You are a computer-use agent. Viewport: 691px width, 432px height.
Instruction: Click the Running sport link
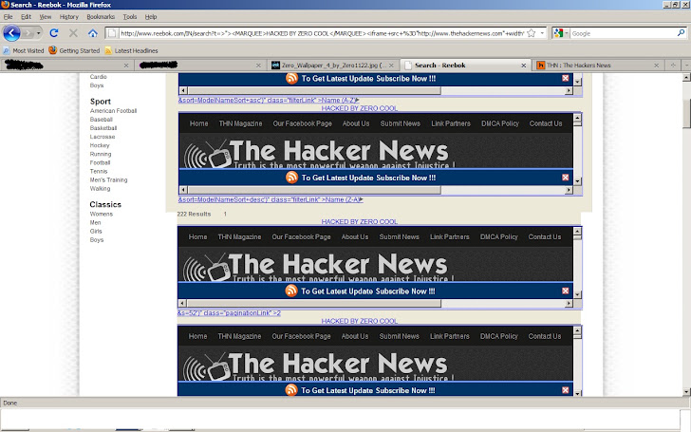pos(101,154)
